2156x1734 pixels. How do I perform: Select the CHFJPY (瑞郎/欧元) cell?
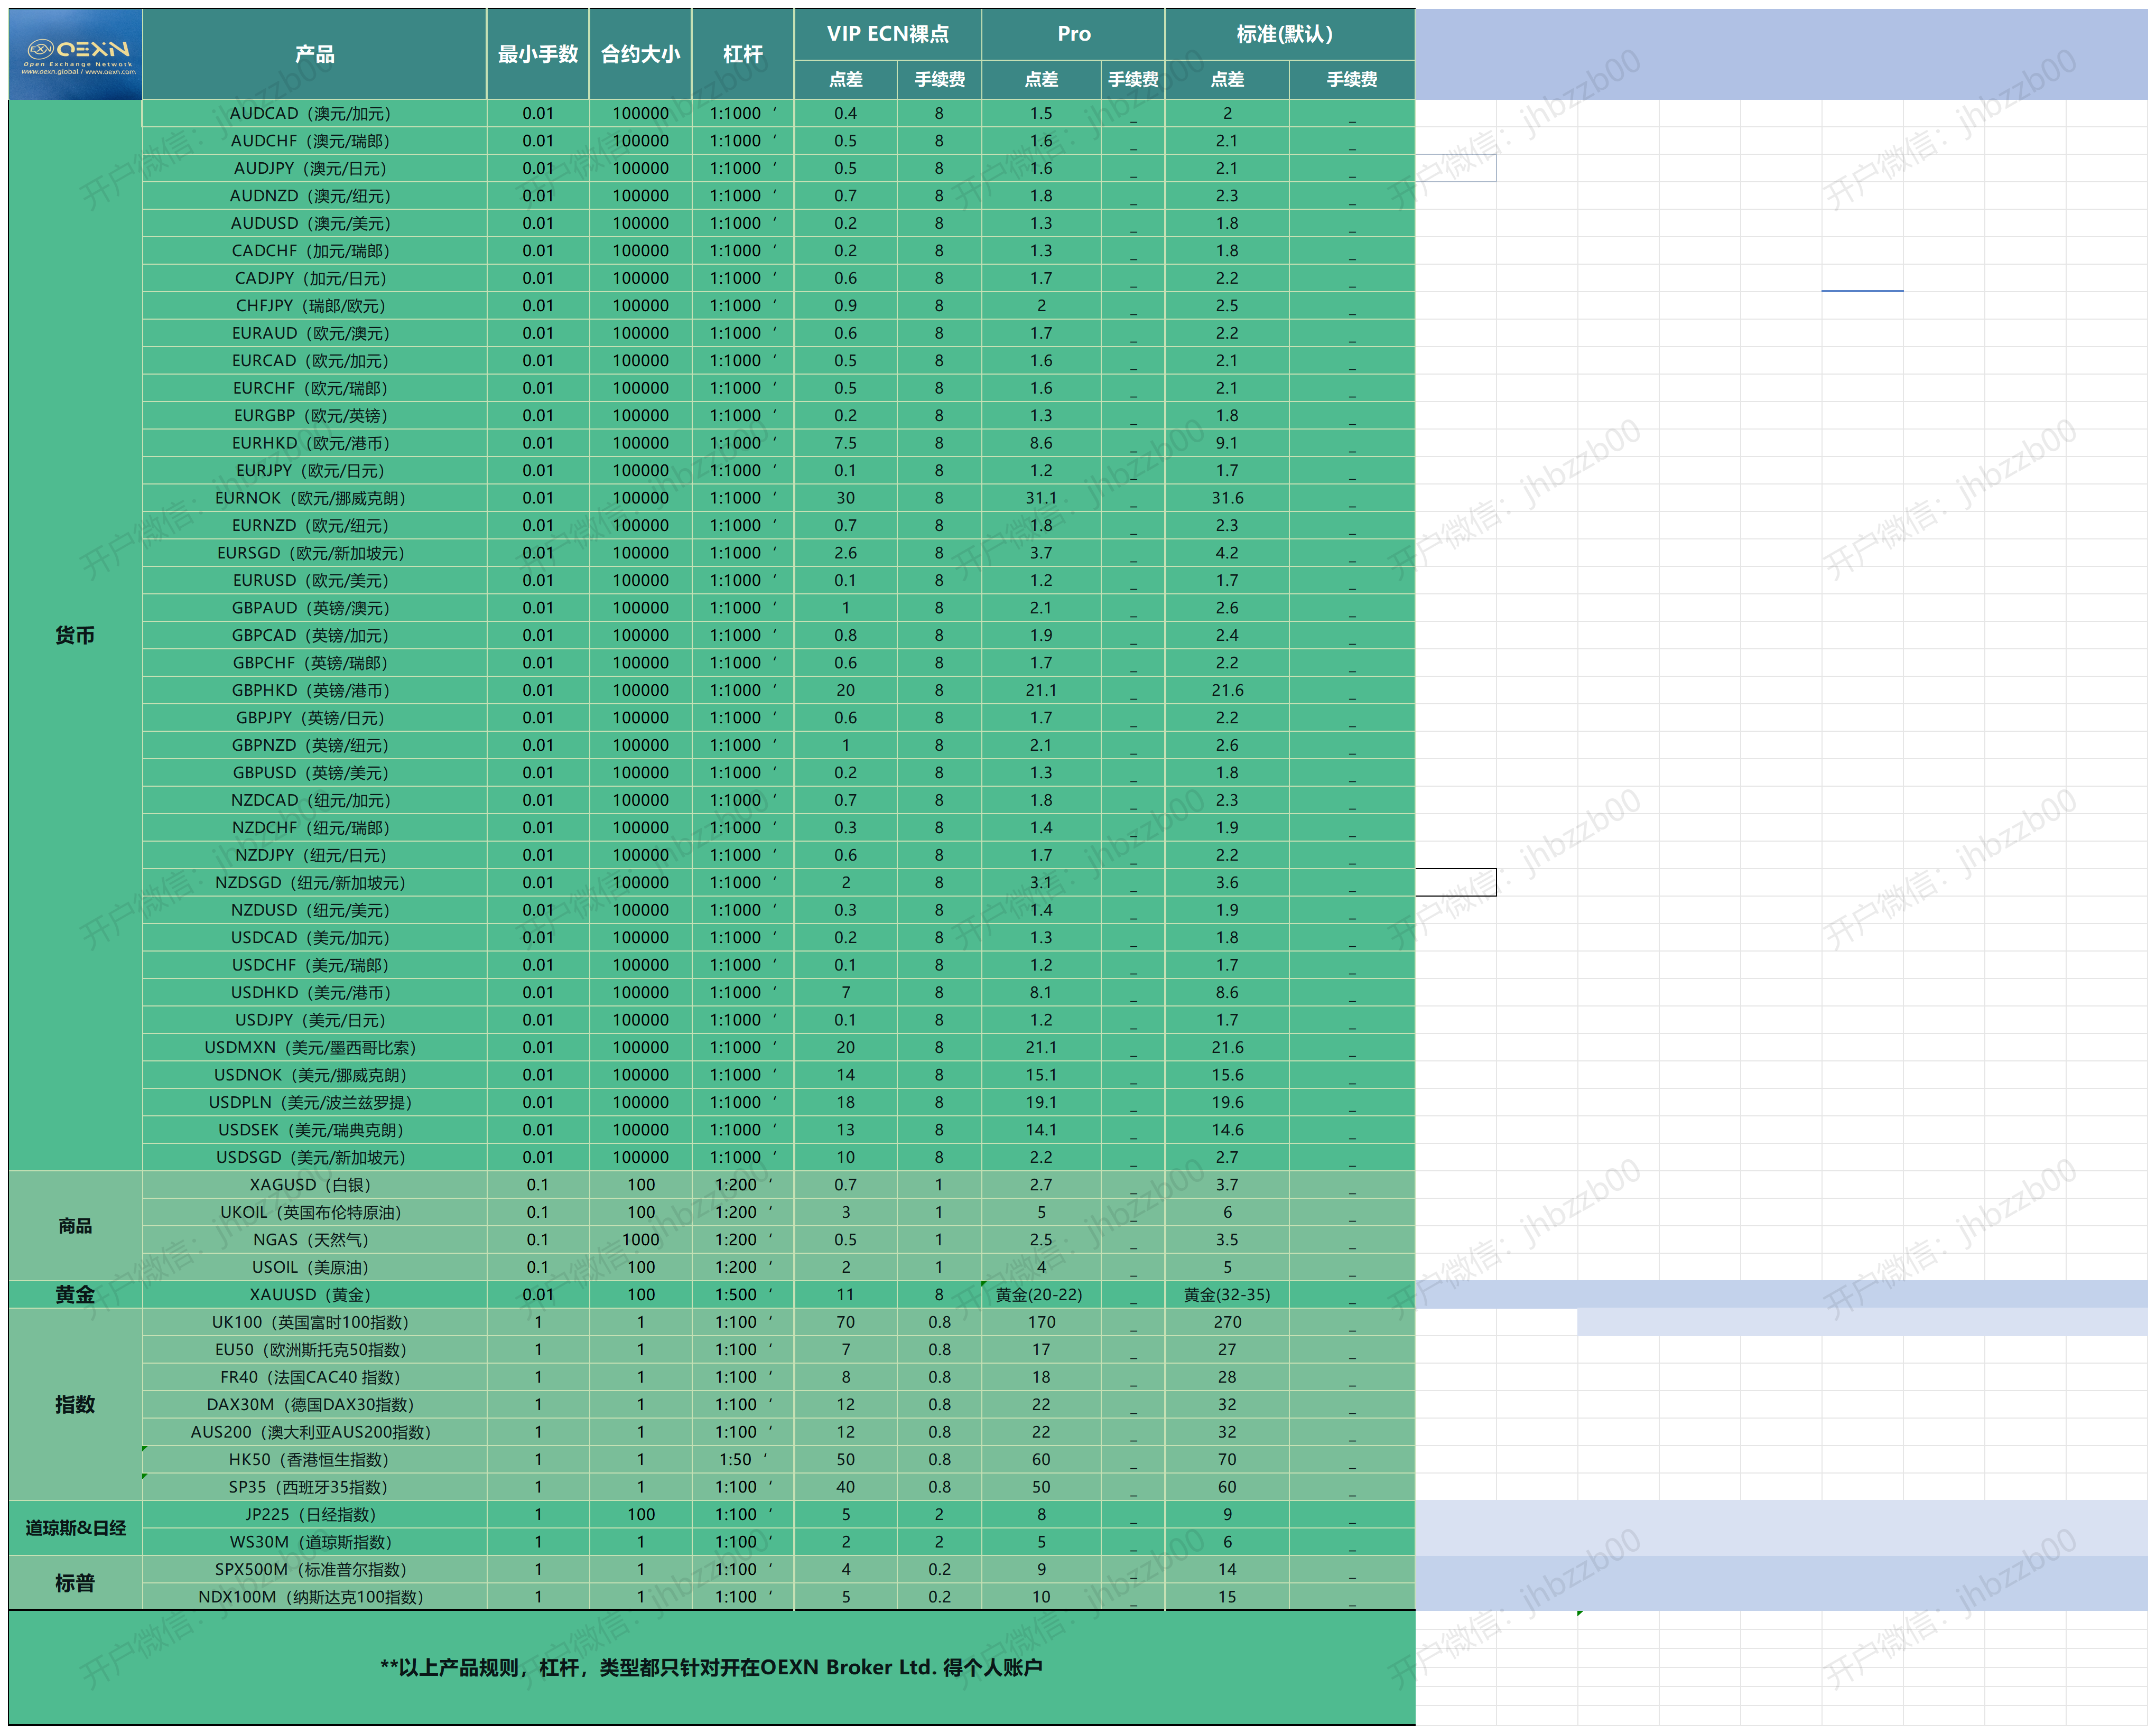[x=314, y=305]
